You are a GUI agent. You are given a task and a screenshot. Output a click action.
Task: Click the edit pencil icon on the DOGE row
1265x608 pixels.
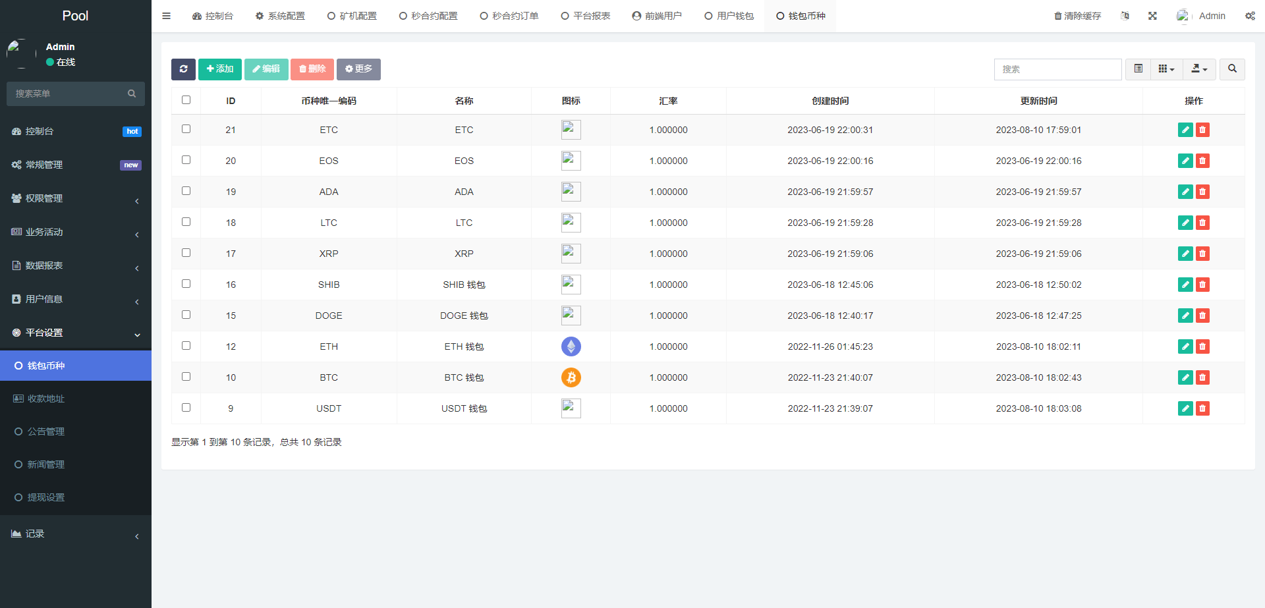tap(1185, 316)
